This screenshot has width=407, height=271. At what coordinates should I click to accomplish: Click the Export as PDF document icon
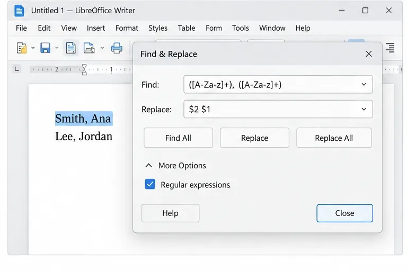[70, 48]
